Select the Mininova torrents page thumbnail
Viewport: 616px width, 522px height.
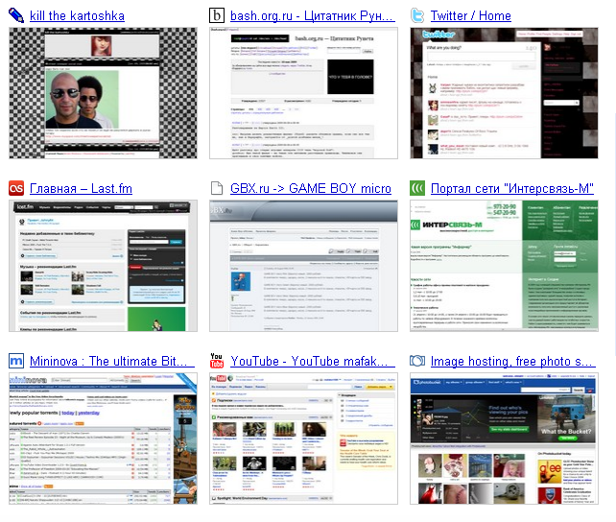tap(103, 439)
